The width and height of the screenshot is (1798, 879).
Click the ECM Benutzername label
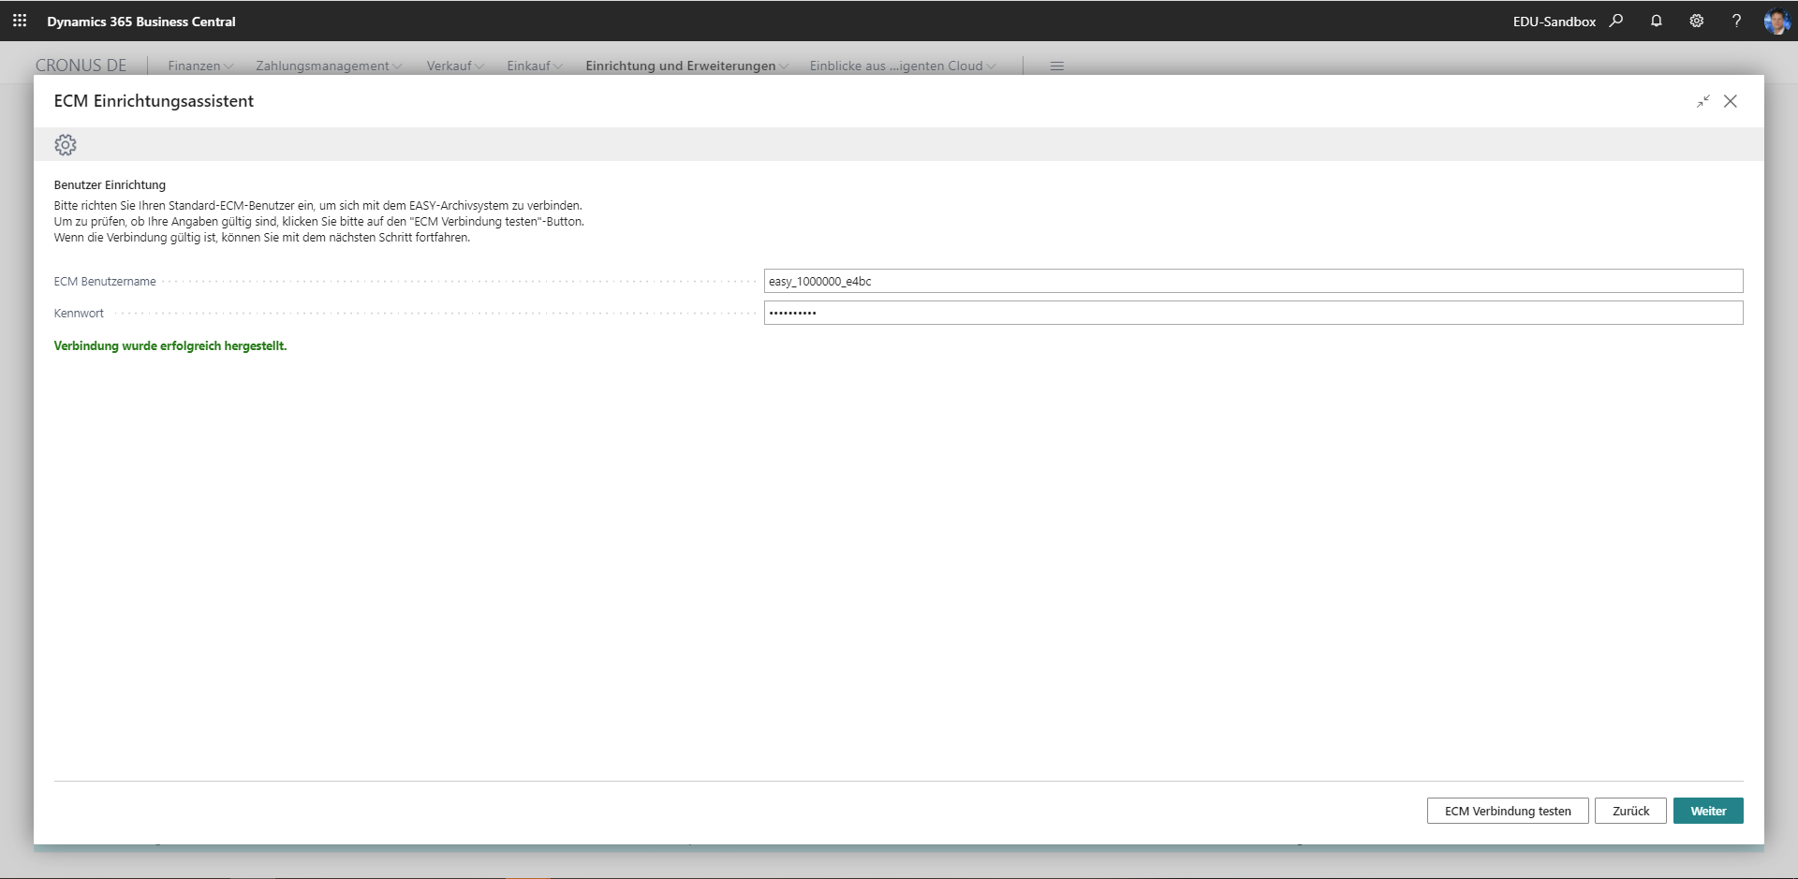105,282
